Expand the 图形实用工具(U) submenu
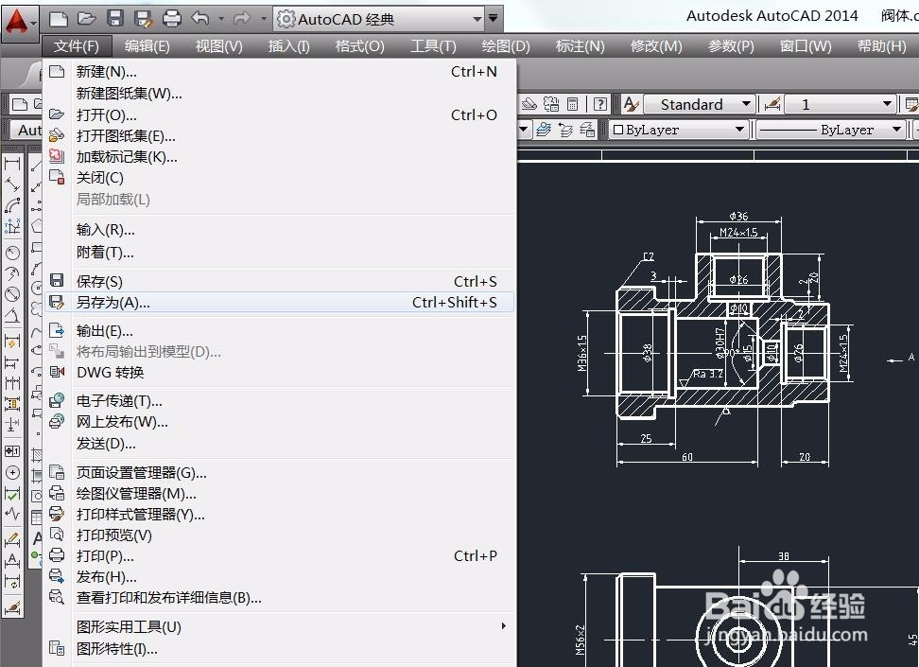The image size is (919, 667). [279, 627]
